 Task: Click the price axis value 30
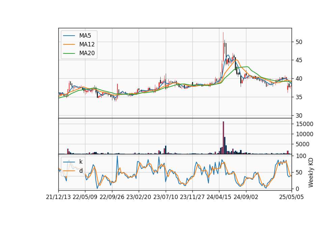coord(299,116)
